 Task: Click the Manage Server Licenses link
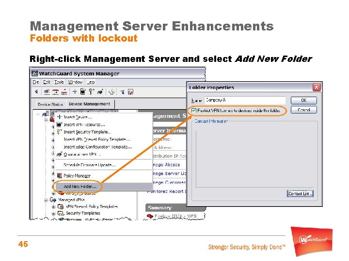(170, 174)
